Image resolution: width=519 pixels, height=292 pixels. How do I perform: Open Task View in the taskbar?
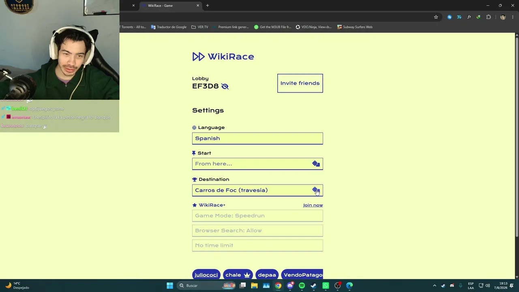point(242,286)
